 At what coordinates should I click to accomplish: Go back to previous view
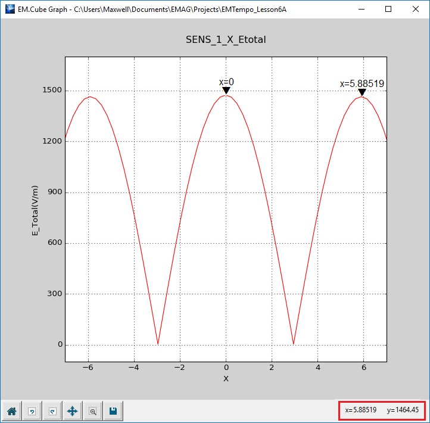(x=32, y=410)
